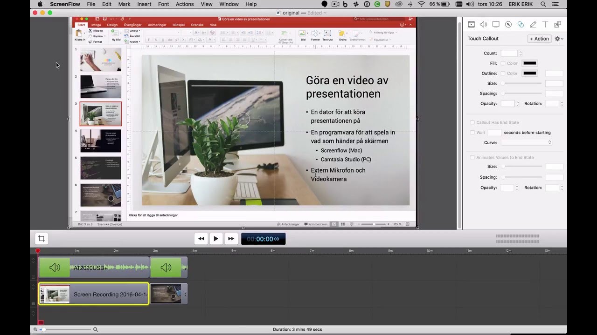
Task: Open the Spotlight search icon in menu bar
Action: coord(543,4)
